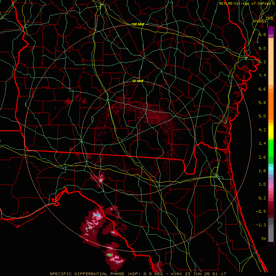Click the SPECIFIC DIFFERENTIAL PHASE (KDP) caption text

[x=95, y=274]
